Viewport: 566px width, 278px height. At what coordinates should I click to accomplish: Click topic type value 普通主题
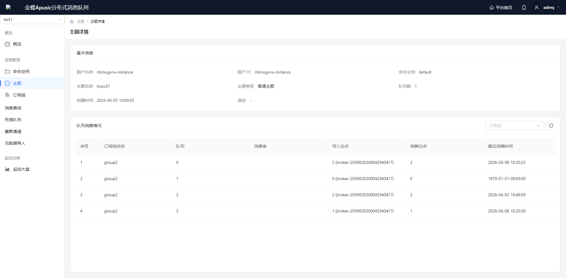[266, 86]
